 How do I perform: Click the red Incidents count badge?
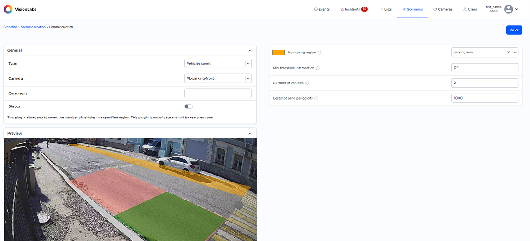364,9
